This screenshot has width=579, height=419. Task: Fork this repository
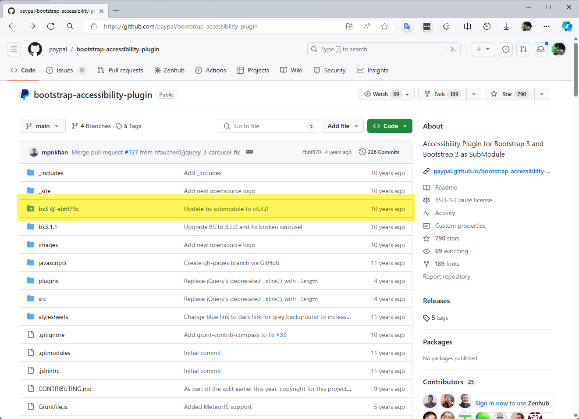(x=442, y=94)
